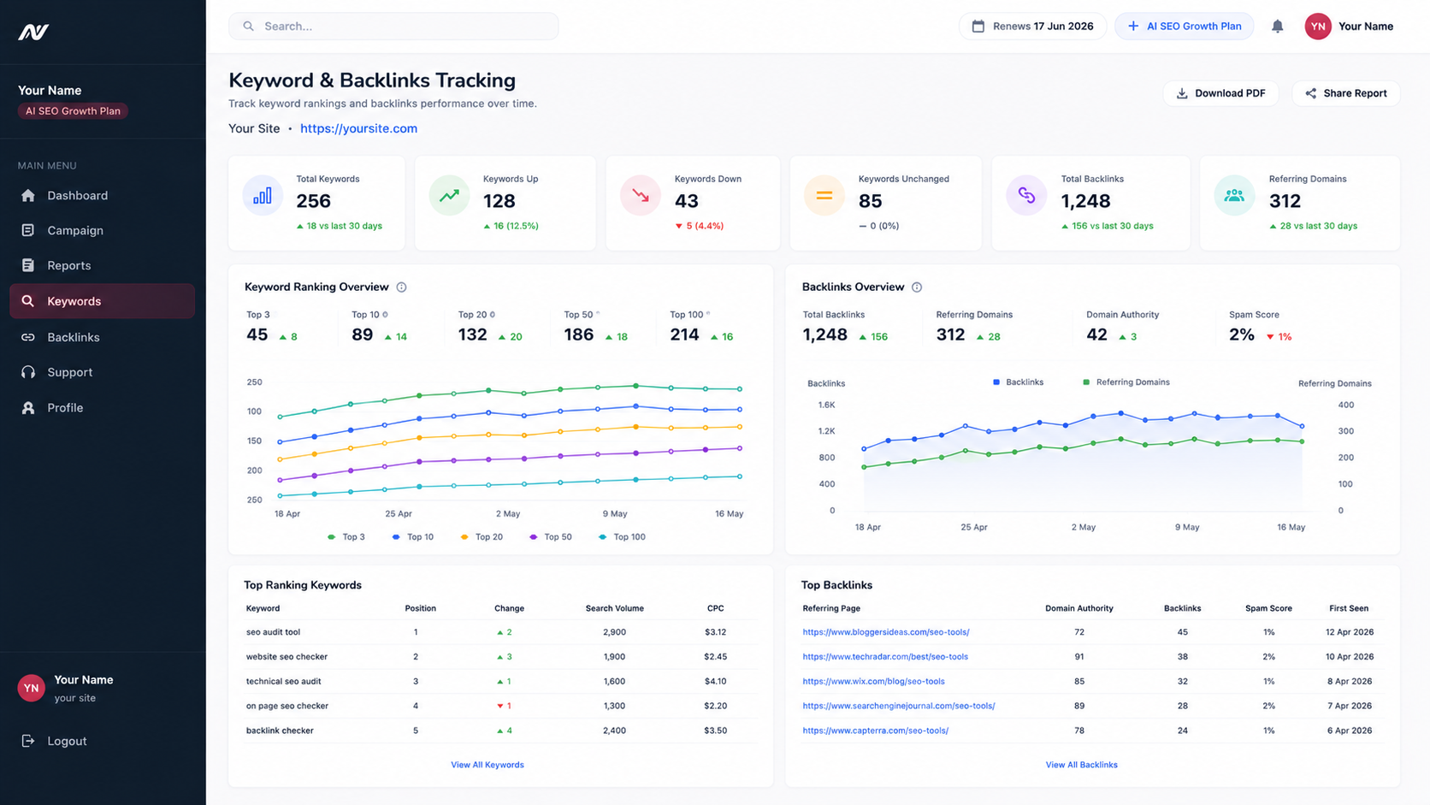Click the Spam Score column header
The width and height of the screenshot is (1430, 805).
(1268, 608)
